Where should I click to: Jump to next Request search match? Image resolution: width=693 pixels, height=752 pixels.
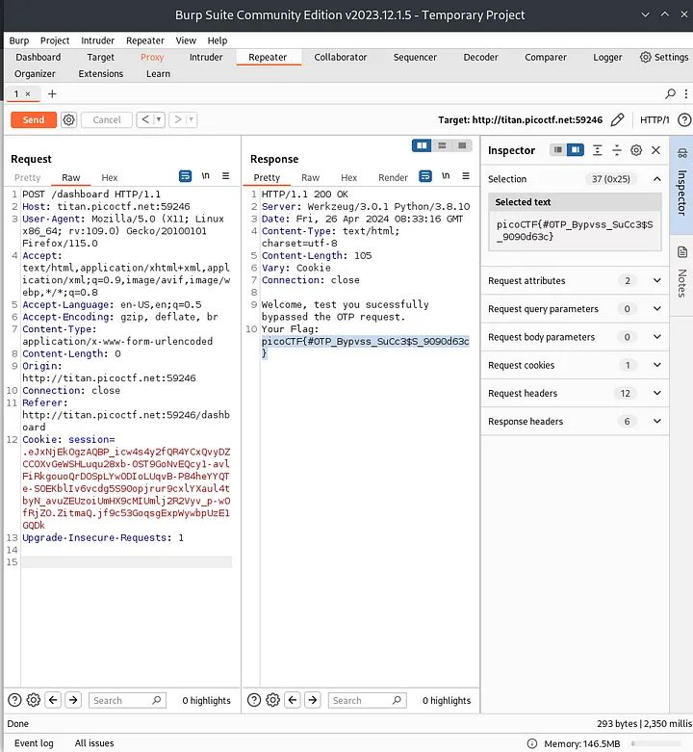pos(73,700)
